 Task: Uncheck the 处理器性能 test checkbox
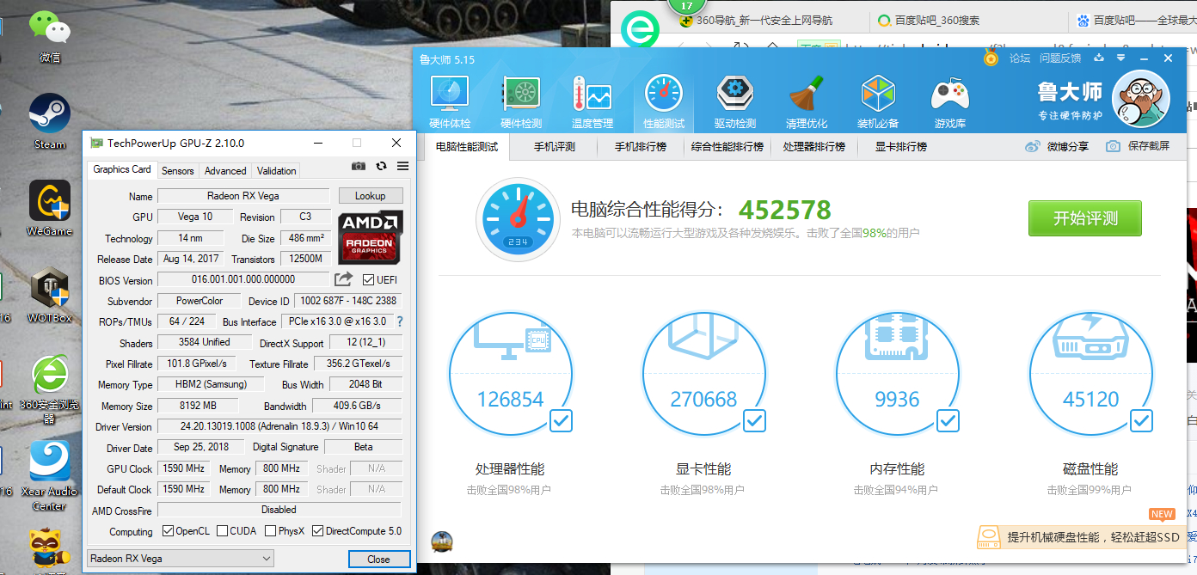click(x=561, y=421)
